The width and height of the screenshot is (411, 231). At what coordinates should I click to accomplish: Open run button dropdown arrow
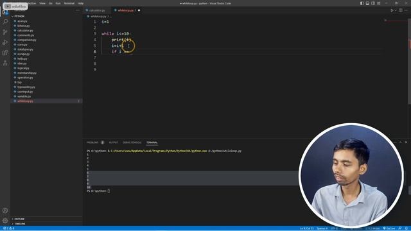[x=396, y=10]
